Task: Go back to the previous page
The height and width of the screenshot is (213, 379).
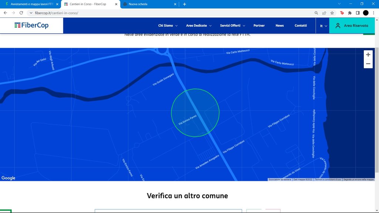Action: click(5, 13)
